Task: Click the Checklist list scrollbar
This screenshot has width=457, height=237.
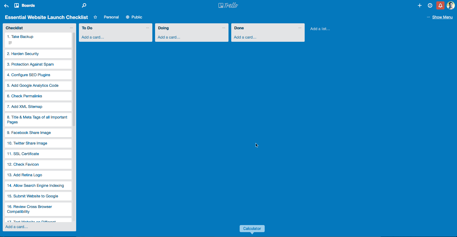Action: point(74,81)
